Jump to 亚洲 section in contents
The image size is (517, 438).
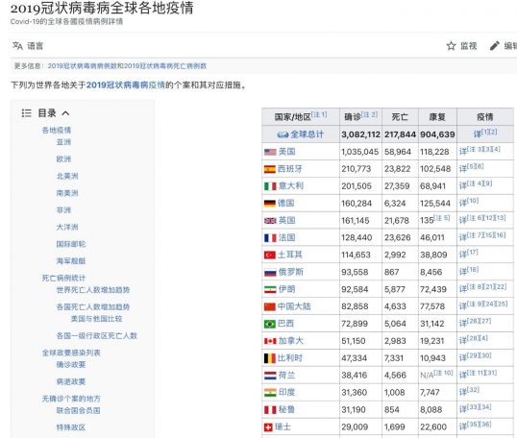[63, 142]
